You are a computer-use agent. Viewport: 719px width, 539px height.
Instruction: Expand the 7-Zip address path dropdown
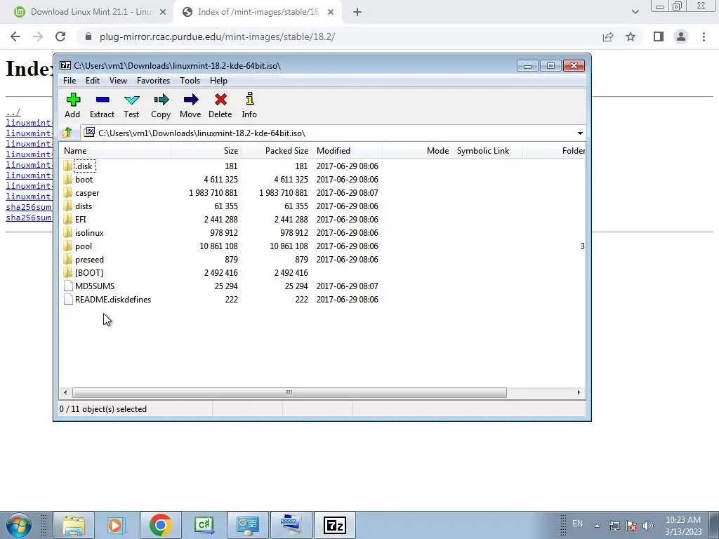[x=580, y=133]
